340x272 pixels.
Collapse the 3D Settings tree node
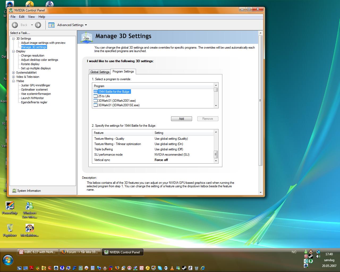point(14,39)
